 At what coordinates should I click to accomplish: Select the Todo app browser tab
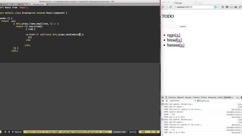(185, 3)
